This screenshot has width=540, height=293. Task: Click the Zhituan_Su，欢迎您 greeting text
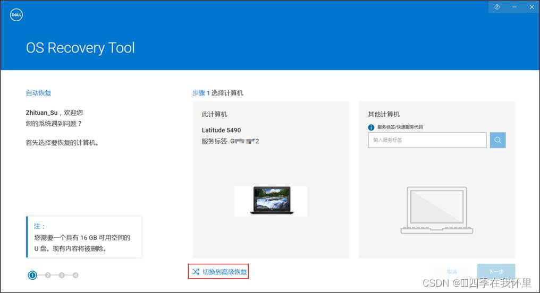pos(54,113)
